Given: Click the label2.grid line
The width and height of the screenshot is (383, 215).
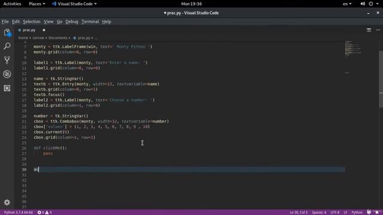Looking at the screenshot, I should (x=66, y=105).
